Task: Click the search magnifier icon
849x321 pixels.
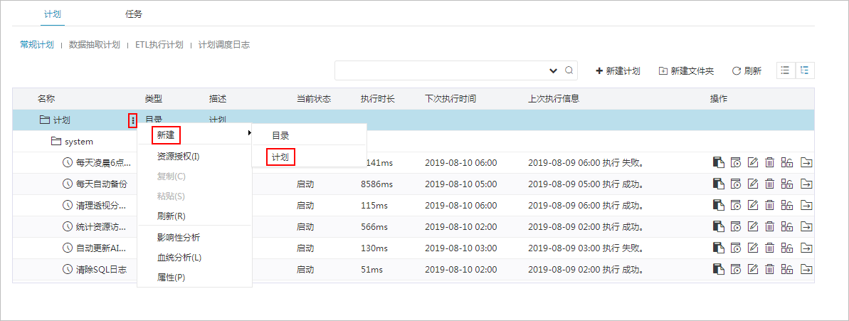Action: point(569,70)
